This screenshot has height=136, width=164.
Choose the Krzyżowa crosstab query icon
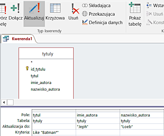pyautogui.click(x=55, y=12)
